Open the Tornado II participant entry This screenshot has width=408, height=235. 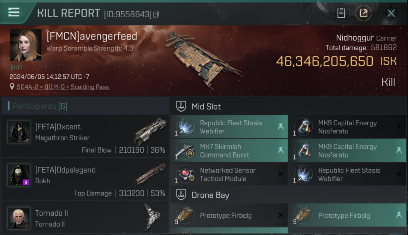85,218
